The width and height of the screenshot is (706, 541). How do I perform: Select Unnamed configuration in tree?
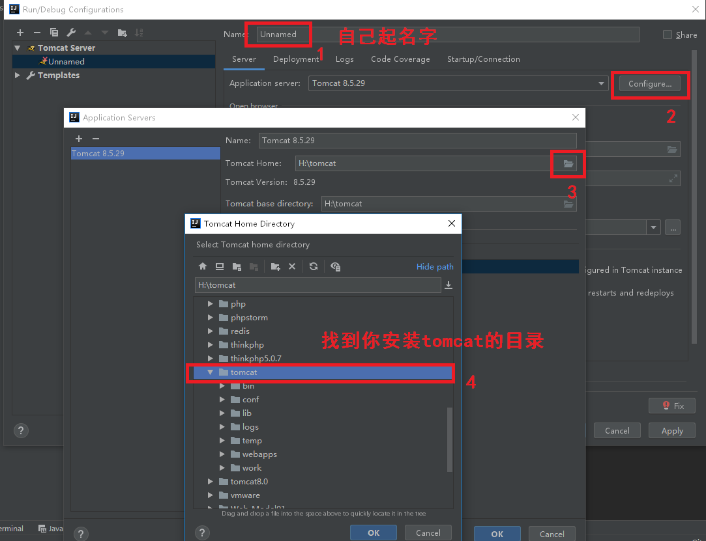point(113,62)
